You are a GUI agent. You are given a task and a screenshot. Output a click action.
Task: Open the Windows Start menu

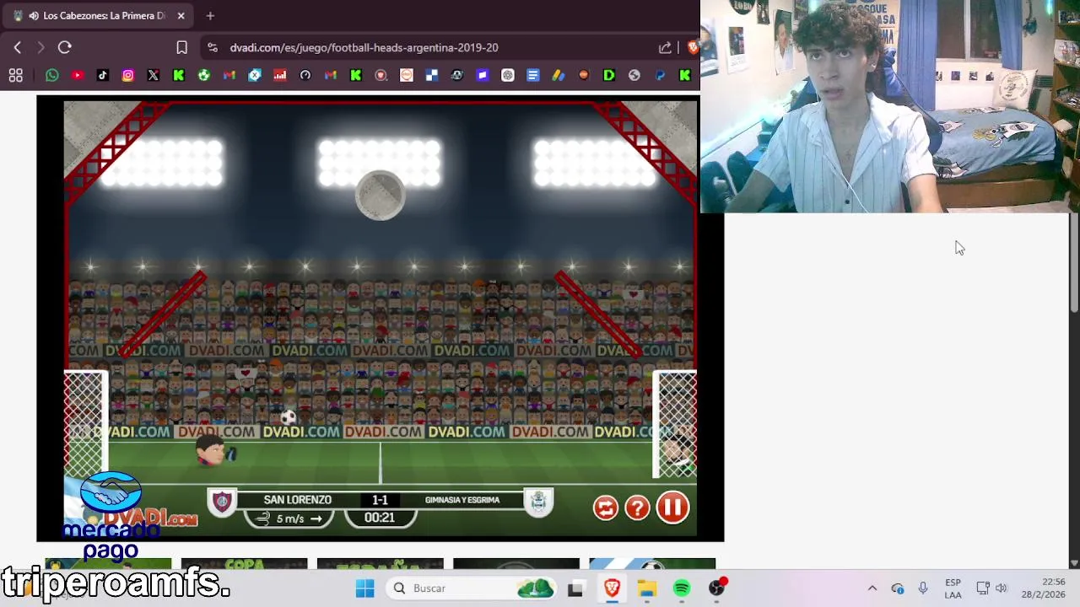pos(364,588)
